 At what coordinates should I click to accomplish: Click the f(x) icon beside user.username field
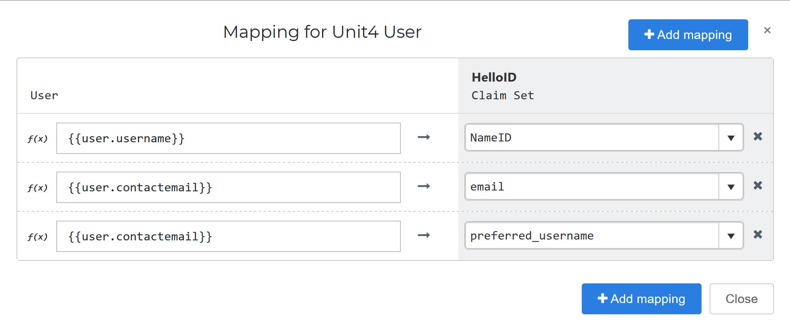click(37, 139)
